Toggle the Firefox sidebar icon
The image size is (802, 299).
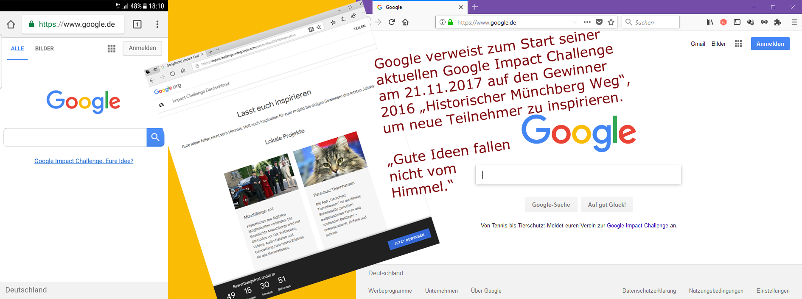[737, 22]
